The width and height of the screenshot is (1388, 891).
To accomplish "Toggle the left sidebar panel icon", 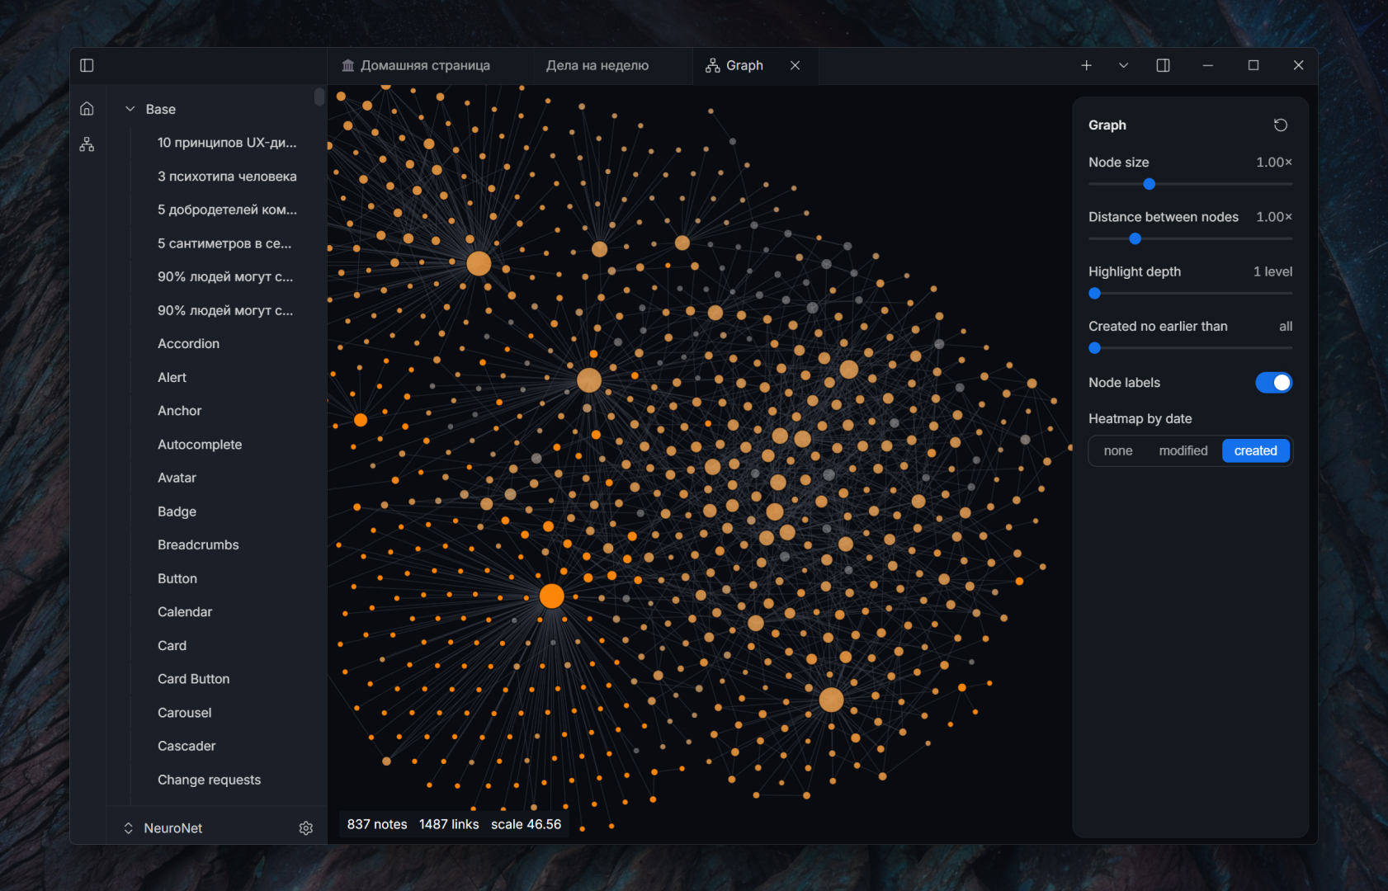I will click(x=87, y=65).
